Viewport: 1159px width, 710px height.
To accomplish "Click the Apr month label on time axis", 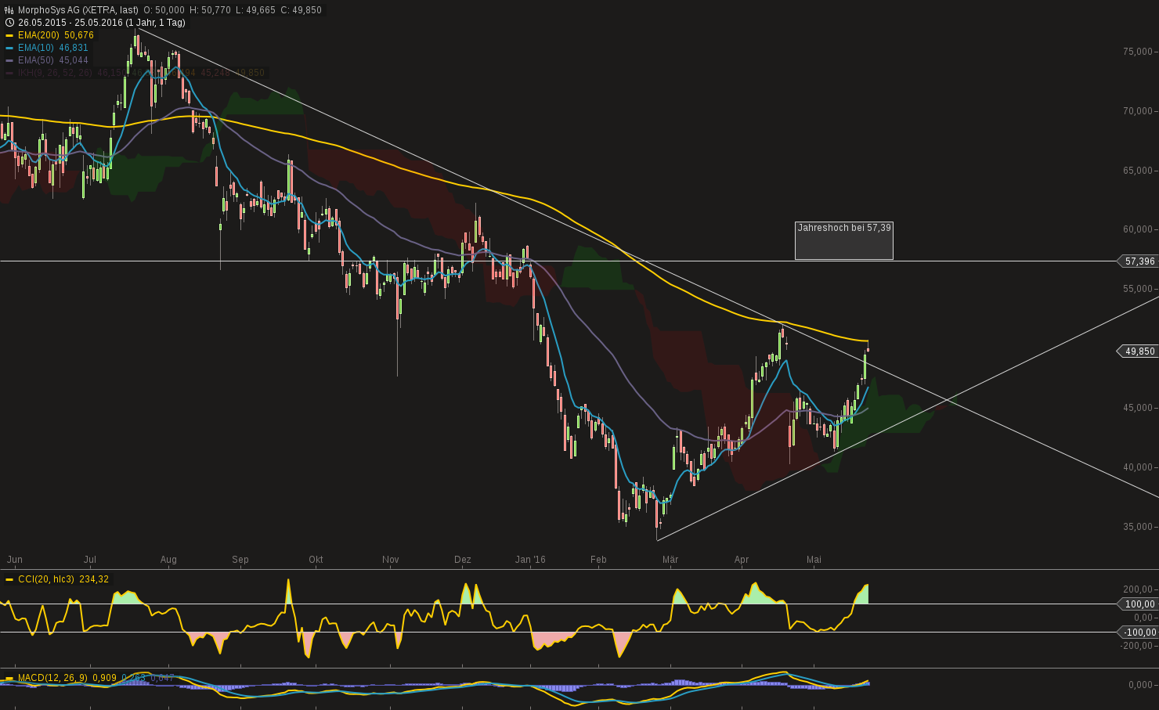I will pyautogui.click(x=742, y=560).
